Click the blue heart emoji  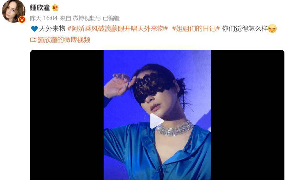[34, 29]
